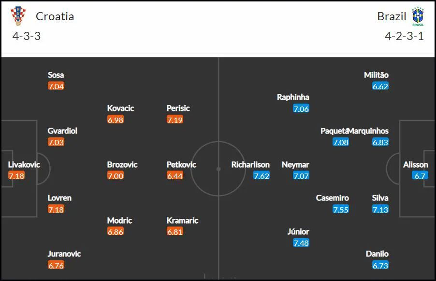Click Petkovic's 6.44 rating badge

175,176
